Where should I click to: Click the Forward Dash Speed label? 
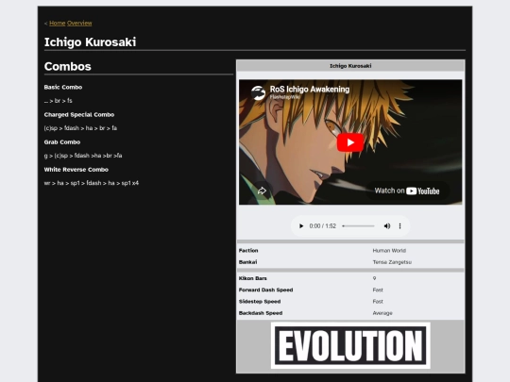265,290
